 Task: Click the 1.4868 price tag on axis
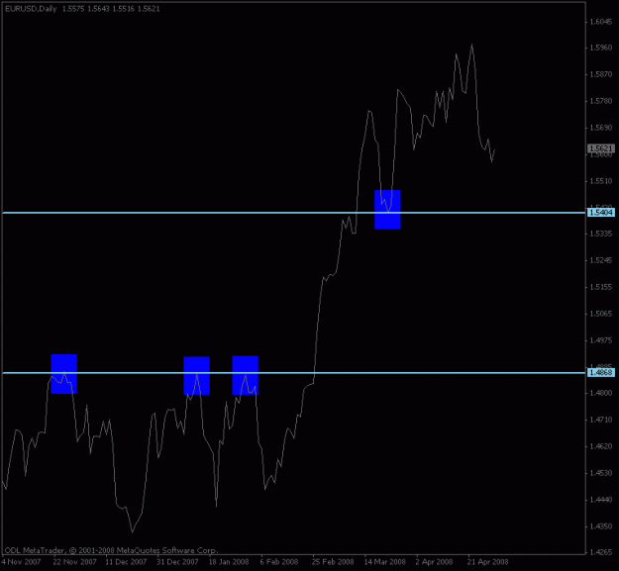[x=601, y=373]
